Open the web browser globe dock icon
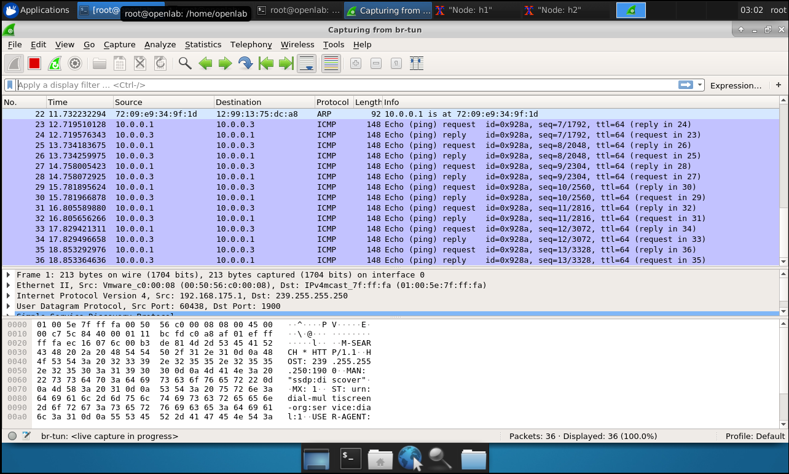The width and height of the screenshot is (789, 474). pos(410,458)
